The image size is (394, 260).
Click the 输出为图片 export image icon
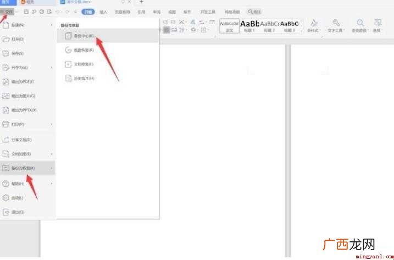coord(5,96)
